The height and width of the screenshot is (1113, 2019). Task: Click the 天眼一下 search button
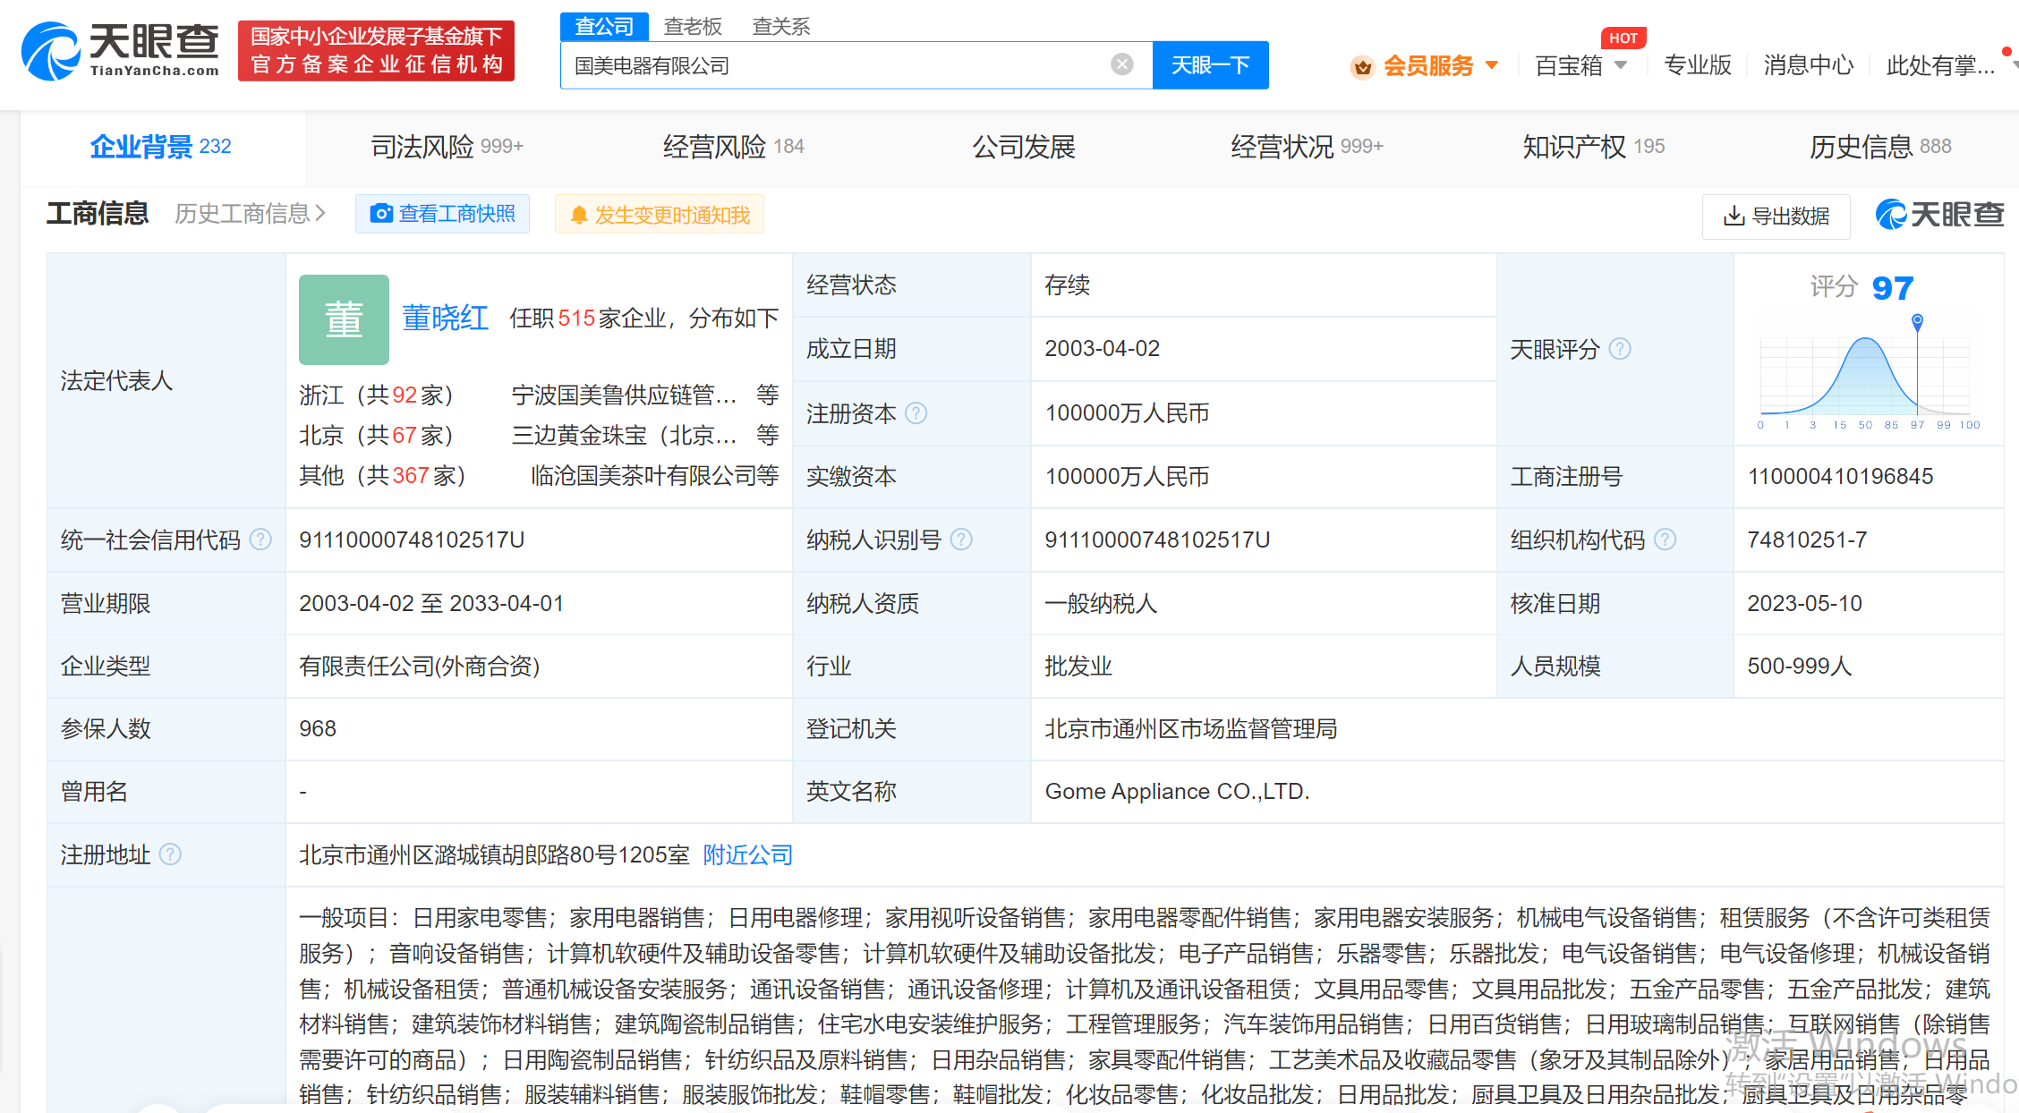click(x=1209, y=65)
